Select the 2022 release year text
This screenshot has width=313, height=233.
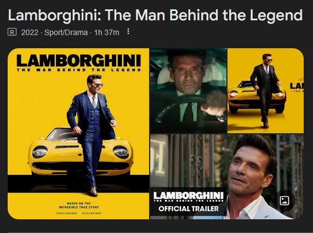[30, 32]
